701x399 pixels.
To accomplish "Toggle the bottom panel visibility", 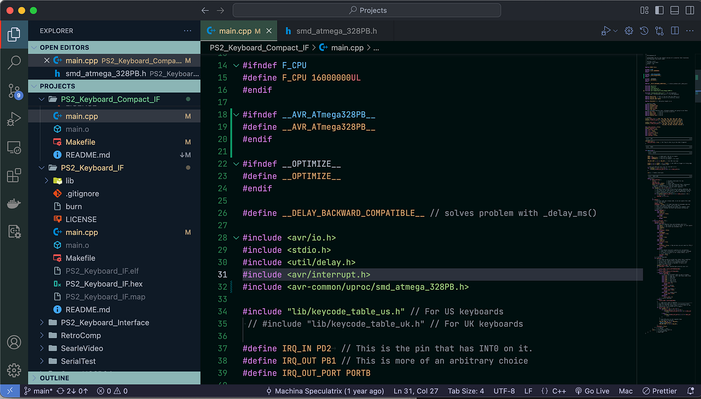I will [x=674, y=10].
